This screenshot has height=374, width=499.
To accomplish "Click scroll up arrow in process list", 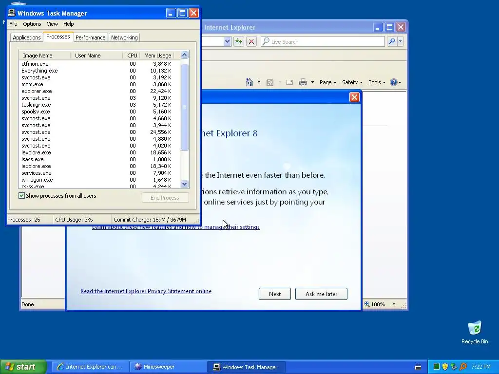I will [185, 56].
